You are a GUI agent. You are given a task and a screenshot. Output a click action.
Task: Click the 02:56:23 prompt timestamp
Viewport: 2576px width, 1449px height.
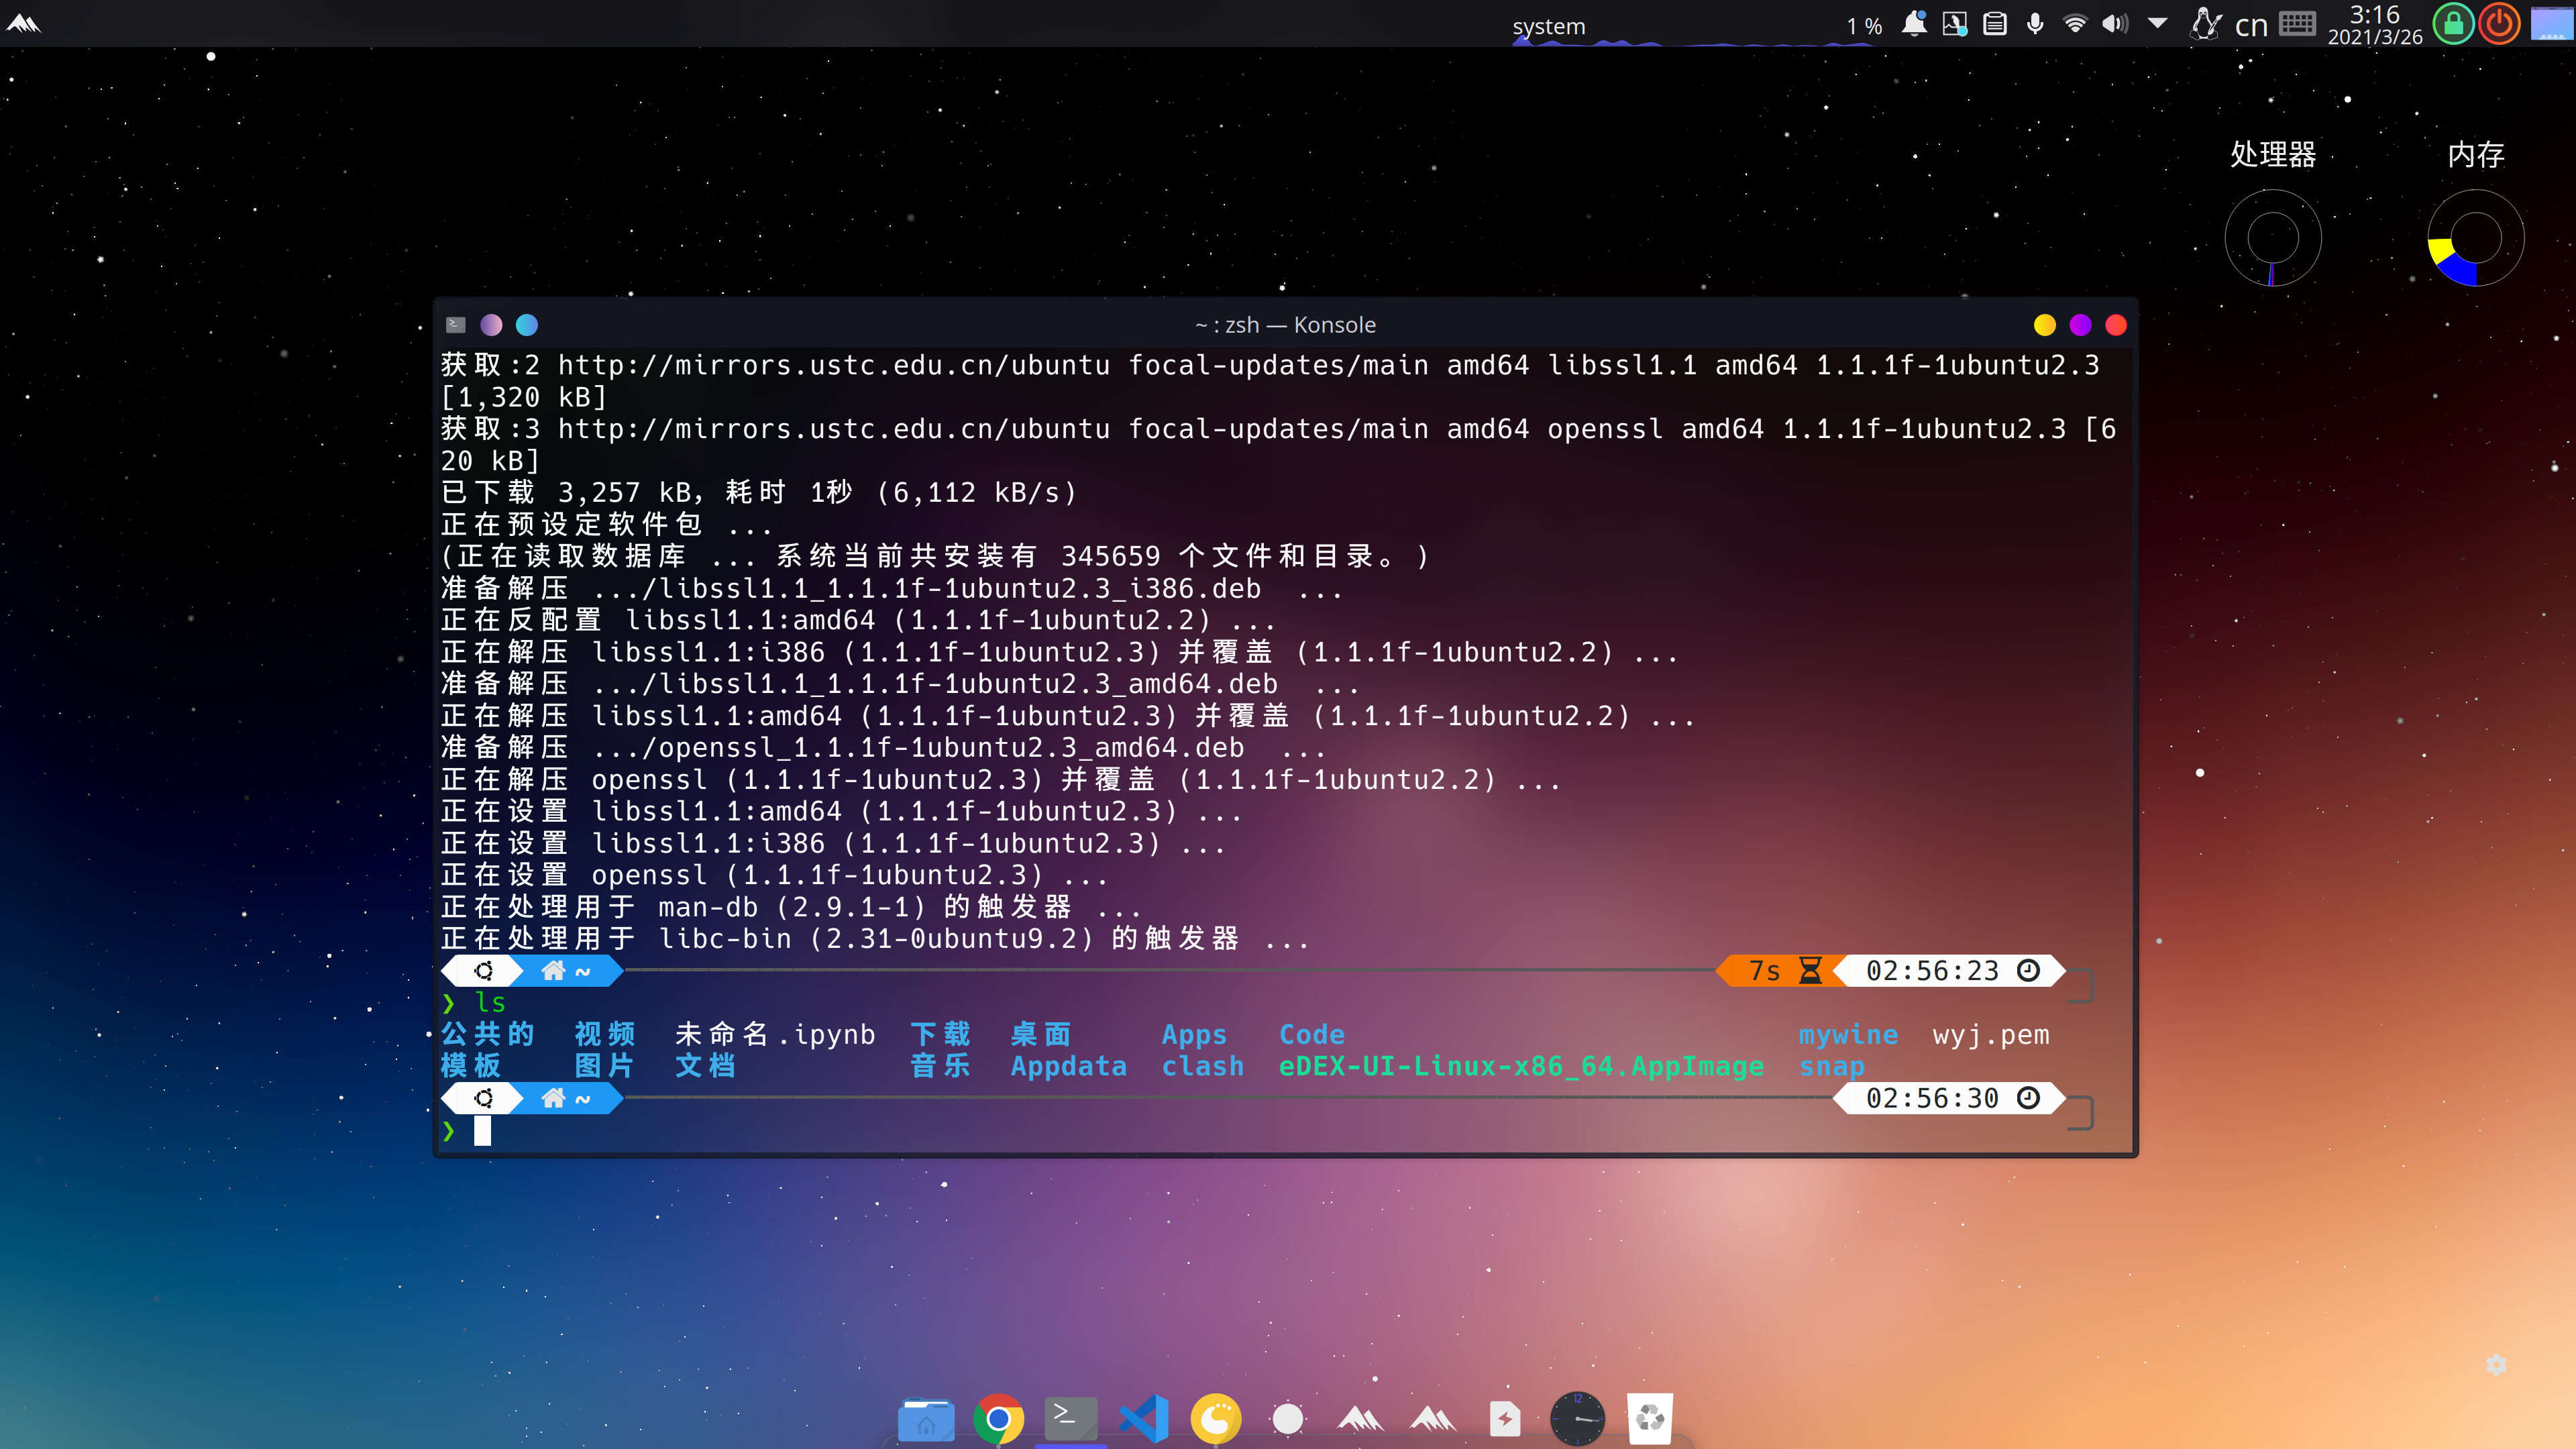pyautogui.click(x=1950, y=971)
